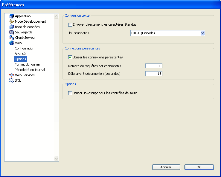This screenshot has height=177, width=221.
Task: Click the Web globe icon
Action: [12, 43]
